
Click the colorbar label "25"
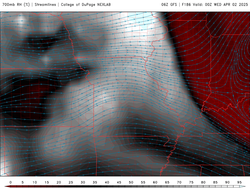[x=71, y=182]
